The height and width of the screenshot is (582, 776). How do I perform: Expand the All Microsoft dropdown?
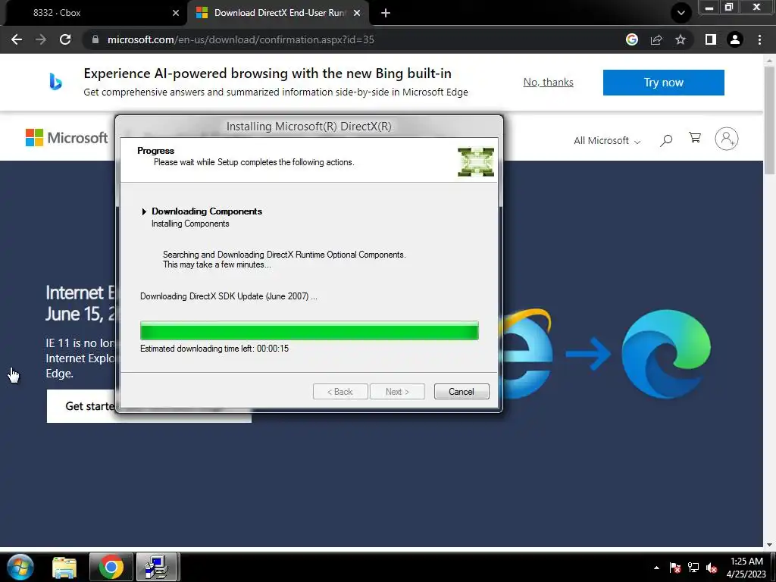click(607, 140)
